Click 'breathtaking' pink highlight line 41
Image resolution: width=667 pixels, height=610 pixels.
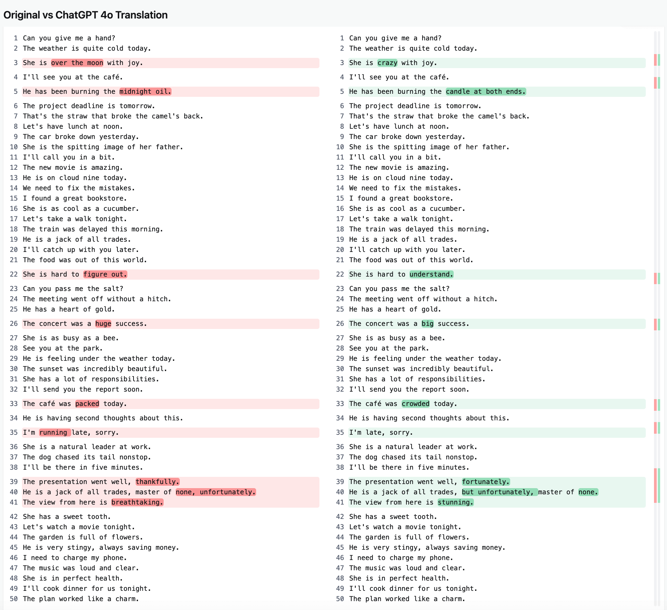[x=141, y=502]
